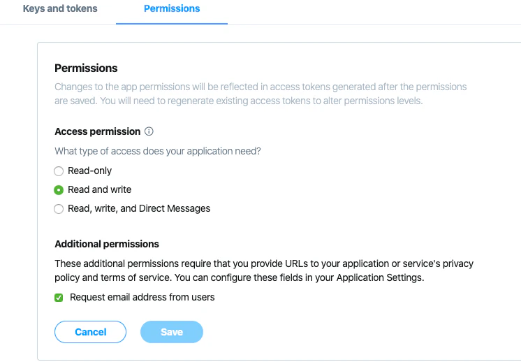Click the 'Read-only' label text
521x362 pixels.
click(89, 171)
